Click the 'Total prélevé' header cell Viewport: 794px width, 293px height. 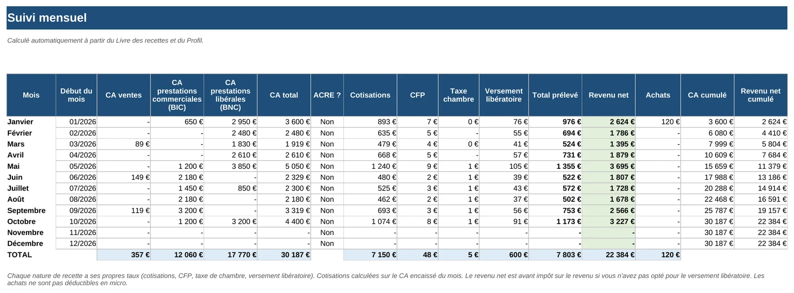[x=555, y=95]
